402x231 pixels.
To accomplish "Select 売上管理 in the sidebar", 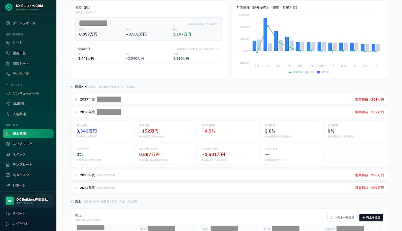I will [28, 133].
